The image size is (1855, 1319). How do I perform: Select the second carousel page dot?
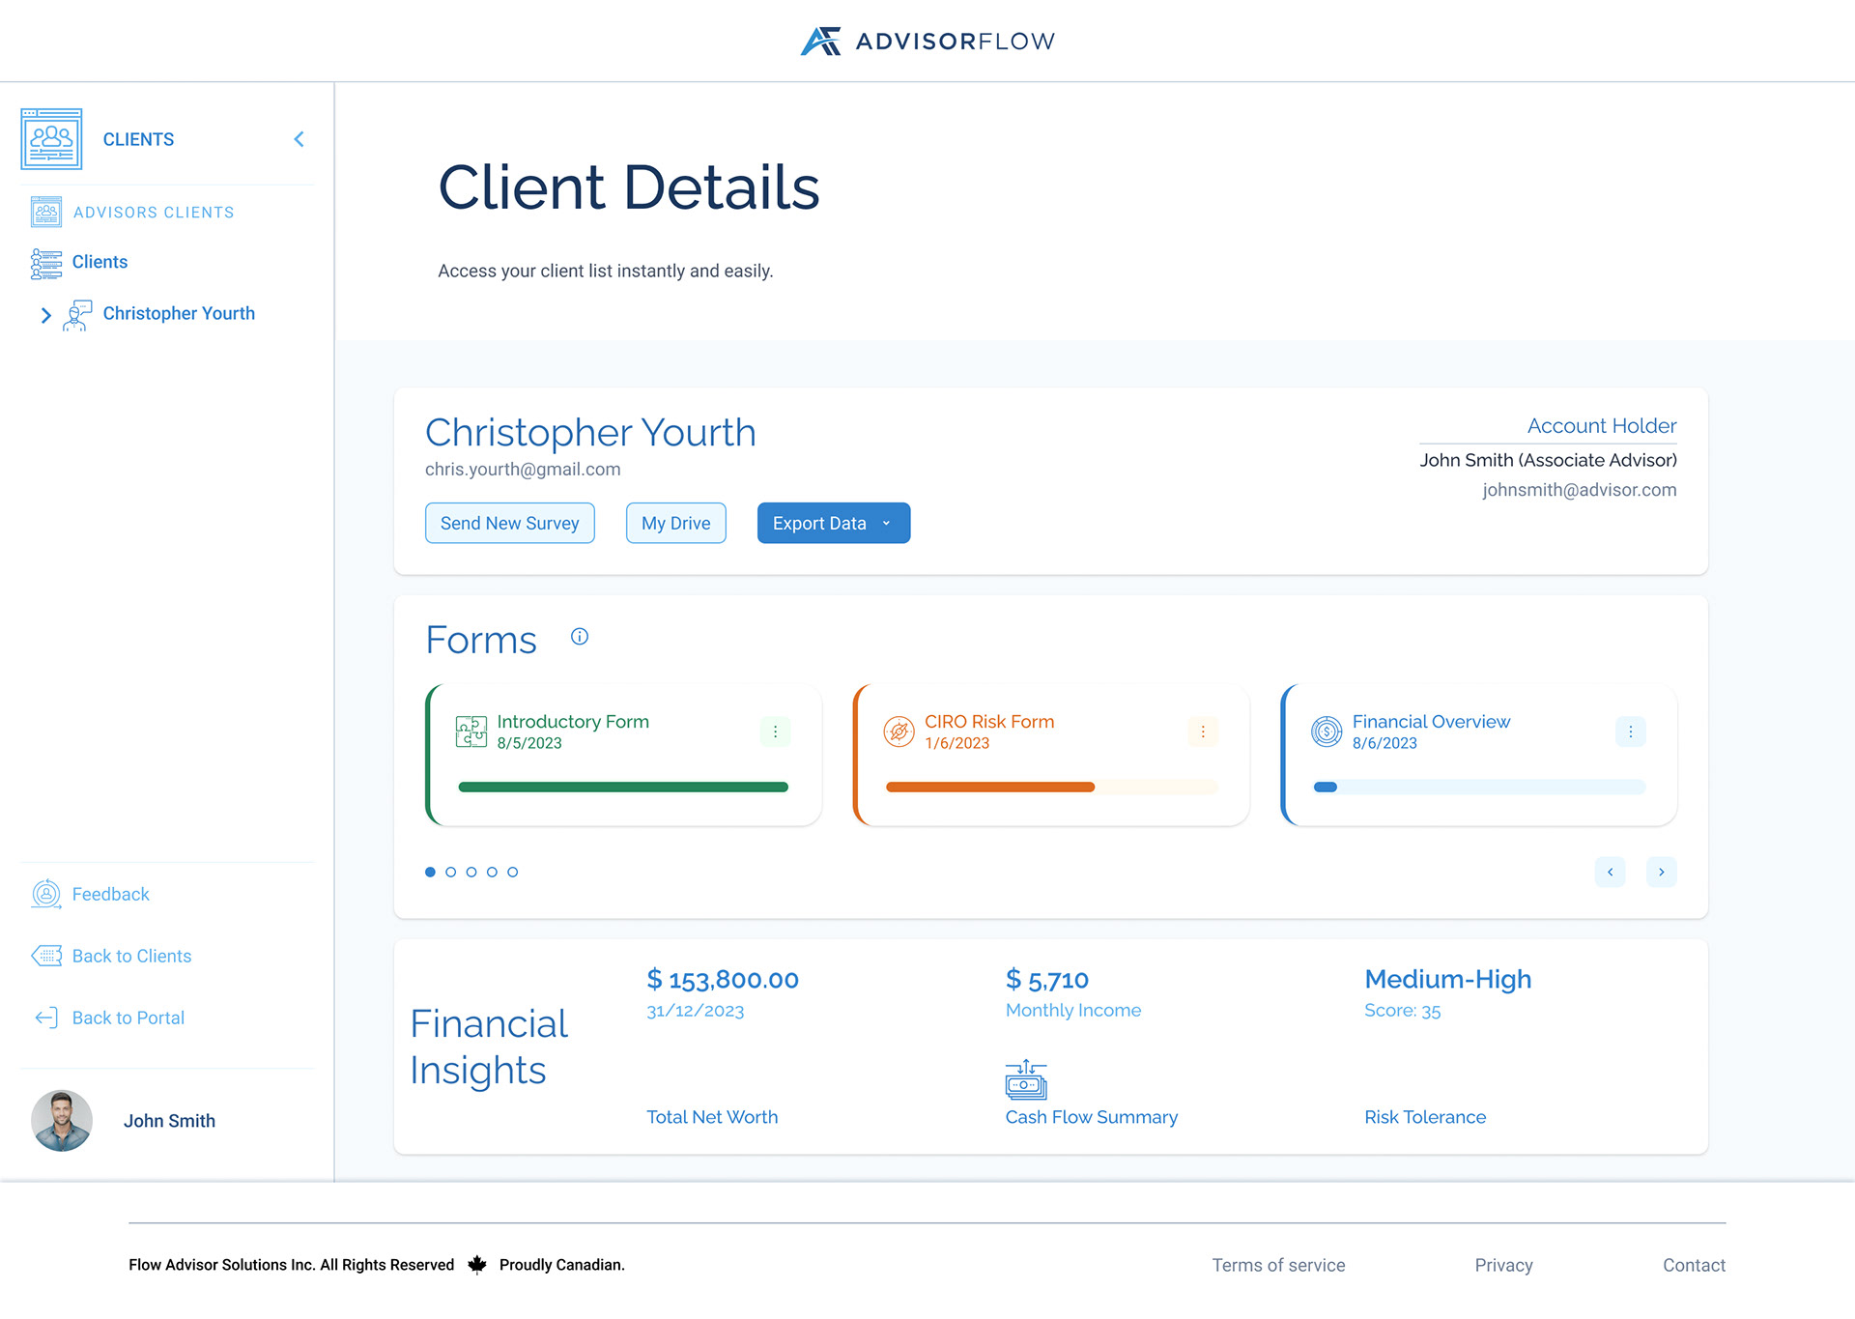tap(450, 871)
